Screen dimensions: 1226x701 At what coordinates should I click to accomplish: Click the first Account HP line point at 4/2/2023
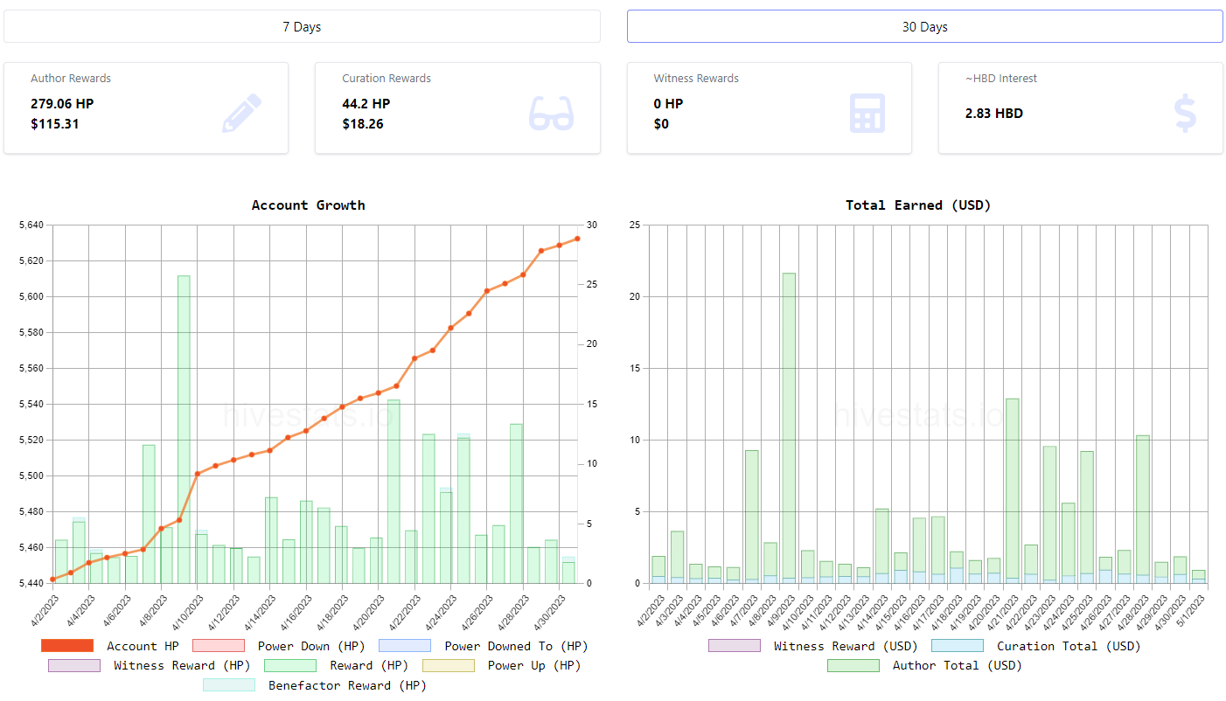52,580
